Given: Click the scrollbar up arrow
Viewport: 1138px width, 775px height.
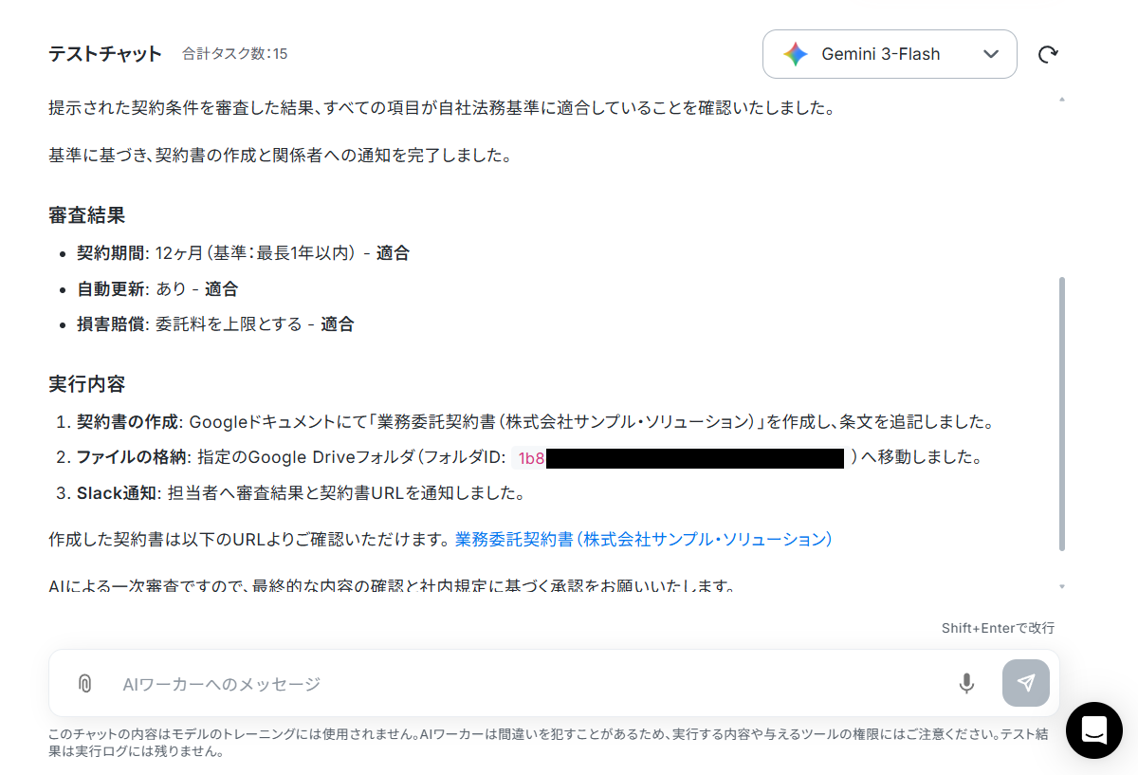Looking at the screenshot, I should click(1061, 99).
